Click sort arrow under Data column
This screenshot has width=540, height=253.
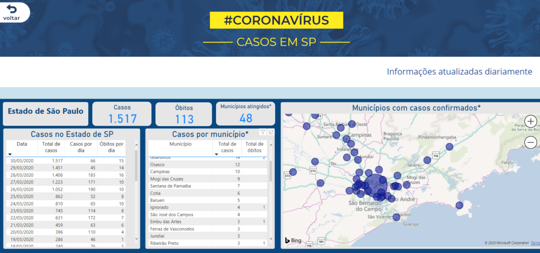click(x=9, y=154)
